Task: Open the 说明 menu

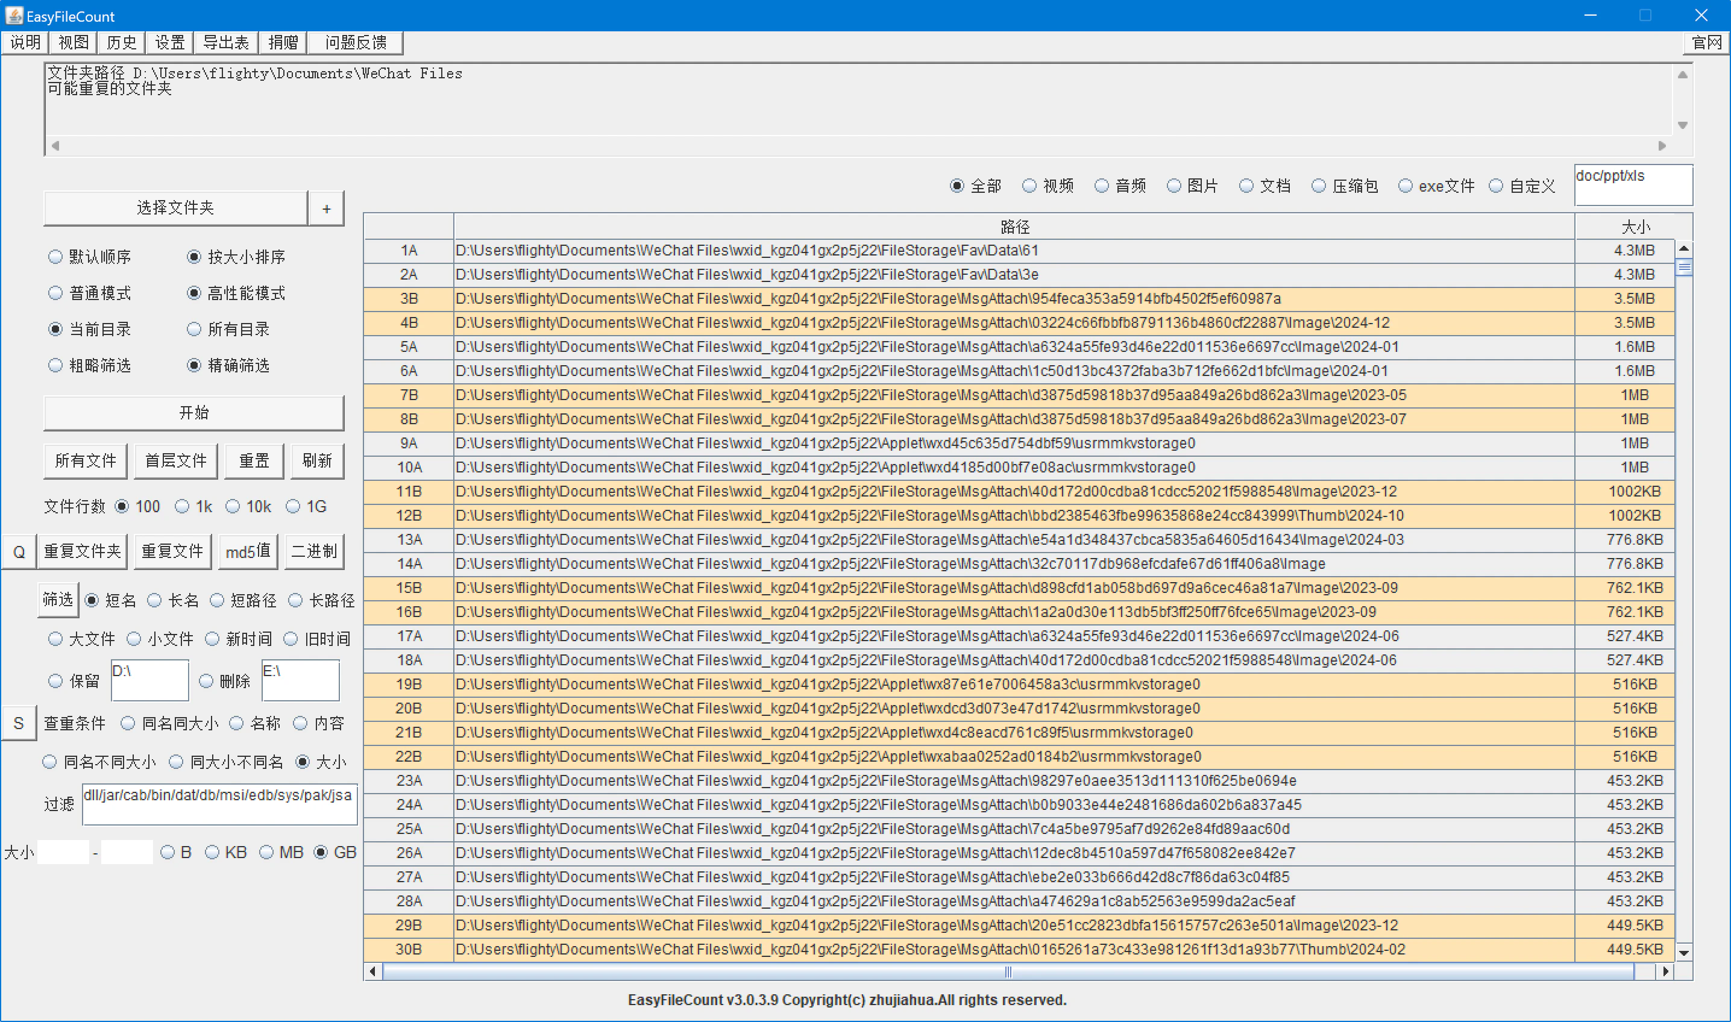Action: pyautogui.click(x=25, y=43)
